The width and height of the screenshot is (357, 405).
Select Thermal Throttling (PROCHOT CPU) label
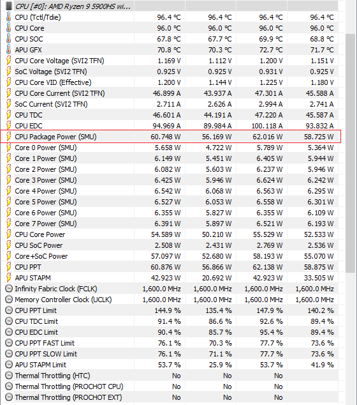69,386
